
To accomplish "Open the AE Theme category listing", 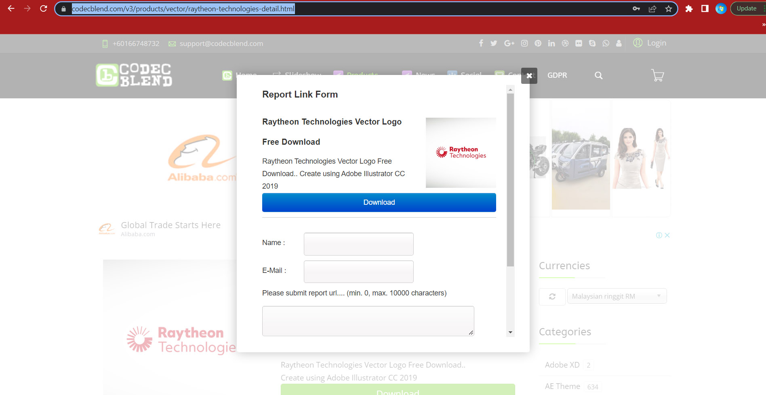I will (x=562, y=386).
